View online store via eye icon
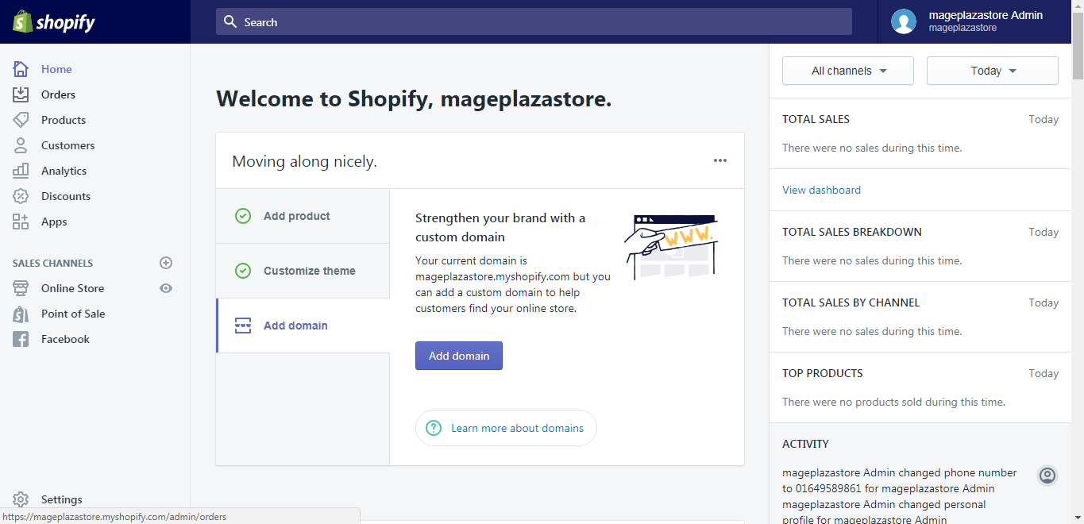Image resolution: width=1084 pixels, height=524 pixels. click(166, 288)
